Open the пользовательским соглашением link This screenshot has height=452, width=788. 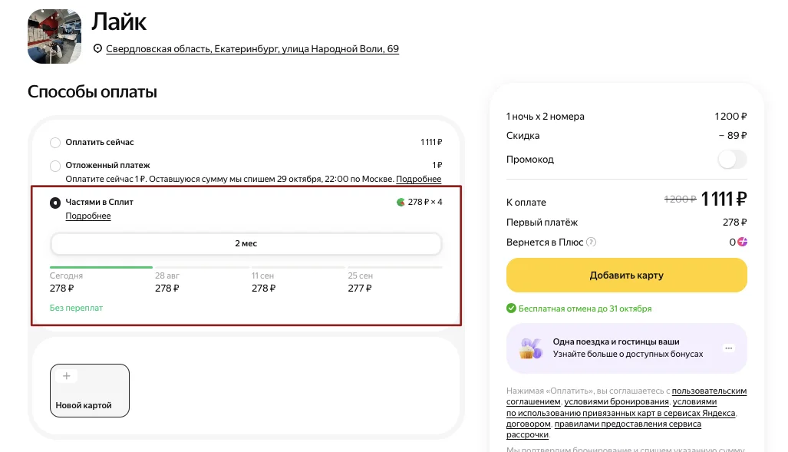627,396
